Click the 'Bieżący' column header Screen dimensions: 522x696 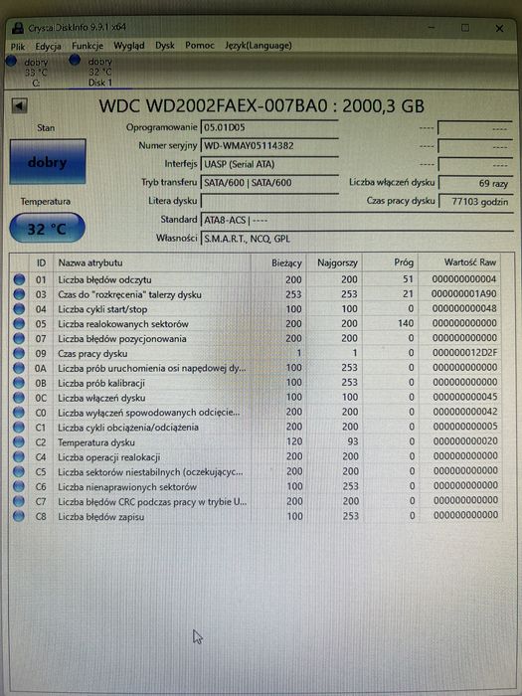(x=278, y=262)
